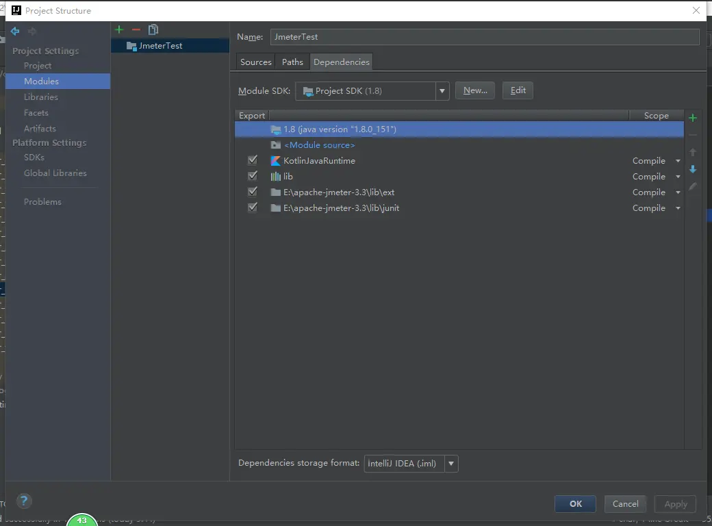The height and width of the screenshot is (526, 712).
Task: Click the Edit SDK button
Action: 518,90
